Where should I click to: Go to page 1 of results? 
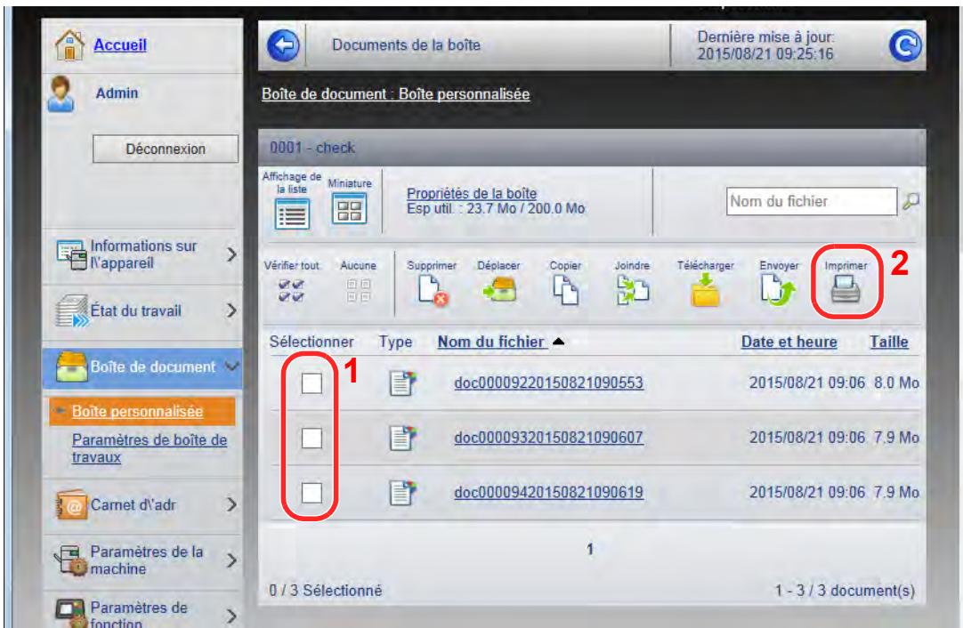589,549
